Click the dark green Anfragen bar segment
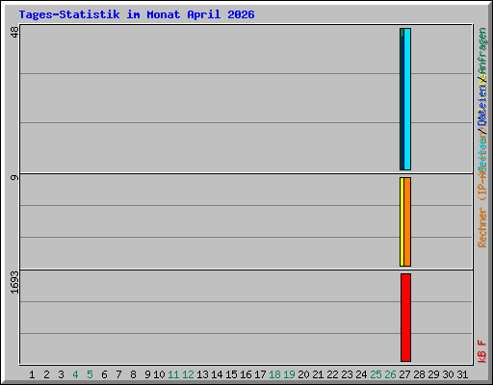This screenshot has width=493, height=385. pyautogui.click(x=402, y=33)
